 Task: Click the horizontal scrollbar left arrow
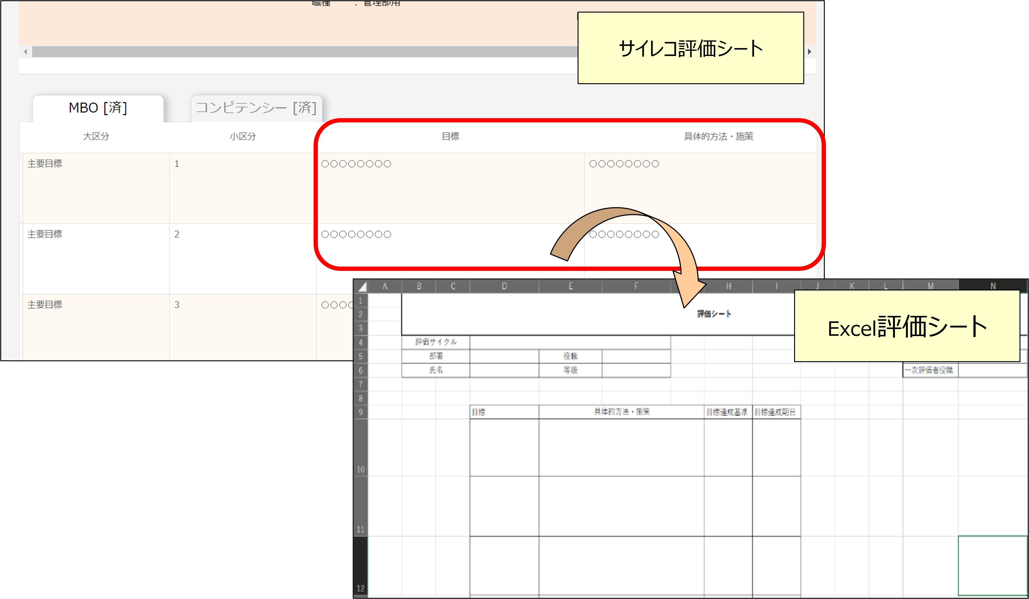pos(25,51)
